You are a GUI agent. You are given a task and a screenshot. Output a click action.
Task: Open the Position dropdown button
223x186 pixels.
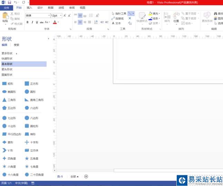[176, 18]
